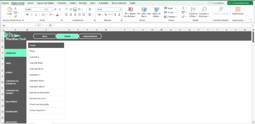255x124 pixels.
Task: Open the fill color dropdown arrow
Action: (x=53, y=15)
